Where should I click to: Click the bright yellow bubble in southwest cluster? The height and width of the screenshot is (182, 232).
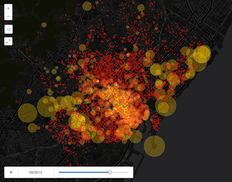pyautogui.click(x=78, y=121)
